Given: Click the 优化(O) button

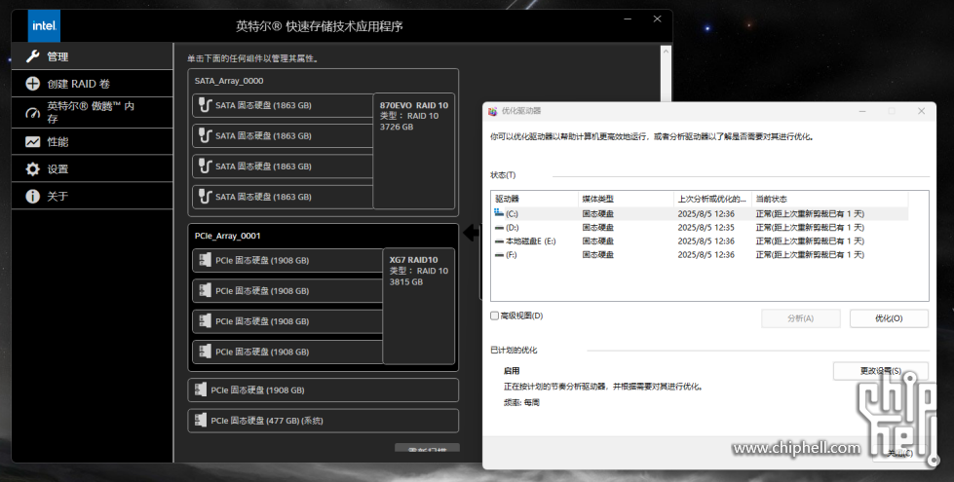Looking at the screenshot, I should pos(889,318).
